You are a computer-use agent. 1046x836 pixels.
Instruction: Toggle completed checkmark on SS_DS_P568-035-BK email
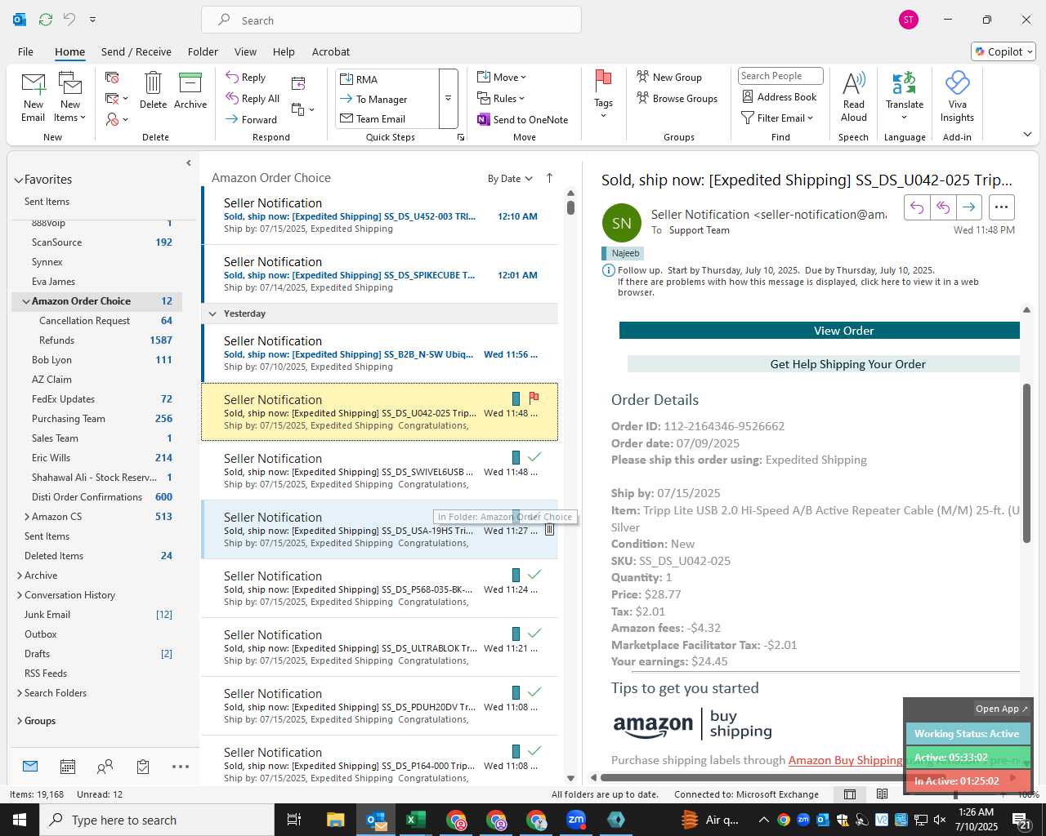click(x=534, y=574)
